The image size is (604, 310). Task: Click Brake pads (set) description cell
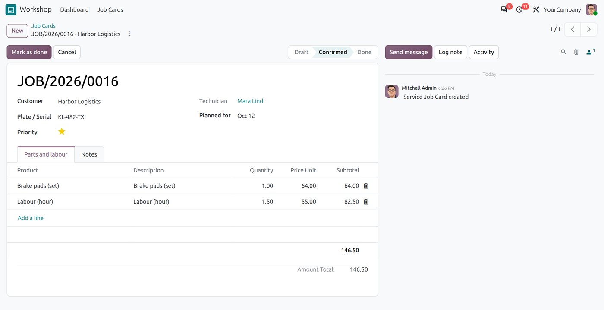154,186
